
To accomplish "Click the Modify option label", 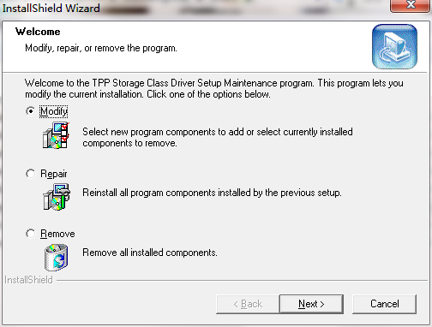I will tap(54, 111).
